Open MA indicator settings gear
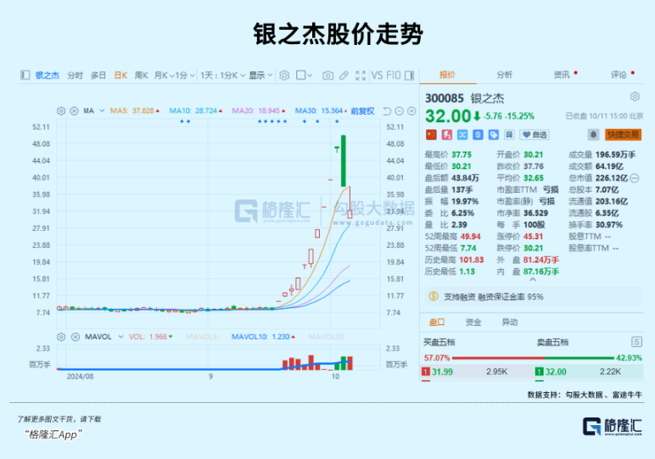Viewport: 655px width, 459px height. tap(61, 110)
